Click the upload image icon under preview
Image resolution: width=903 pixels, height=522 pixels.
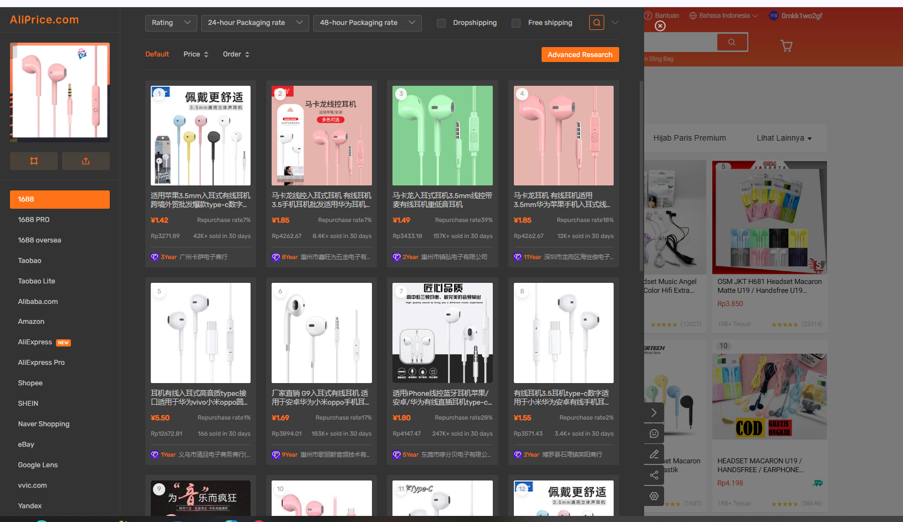pos(85,161)
